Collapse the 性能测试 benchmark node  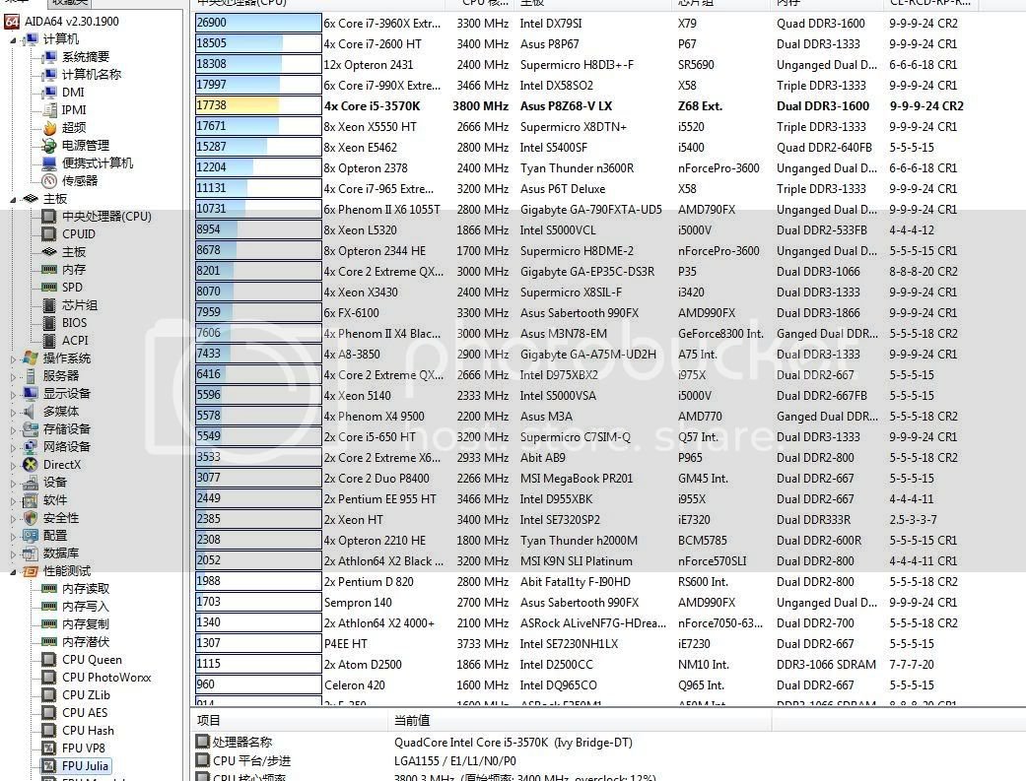tap(14, 571)
